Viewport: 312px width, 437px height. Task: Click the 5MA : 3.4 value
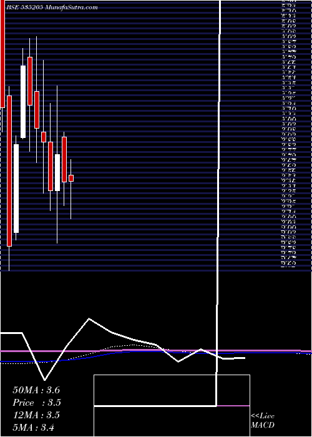[34, 427]
